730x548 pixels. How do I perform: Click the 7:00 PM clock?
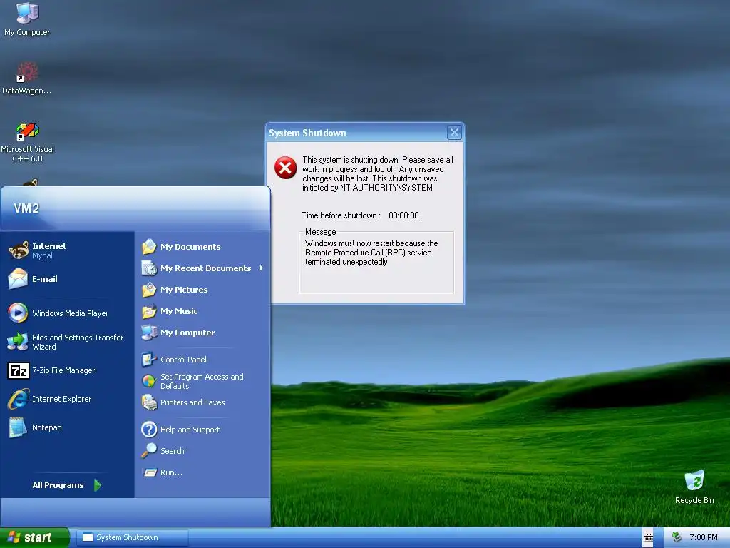(703, 537)
